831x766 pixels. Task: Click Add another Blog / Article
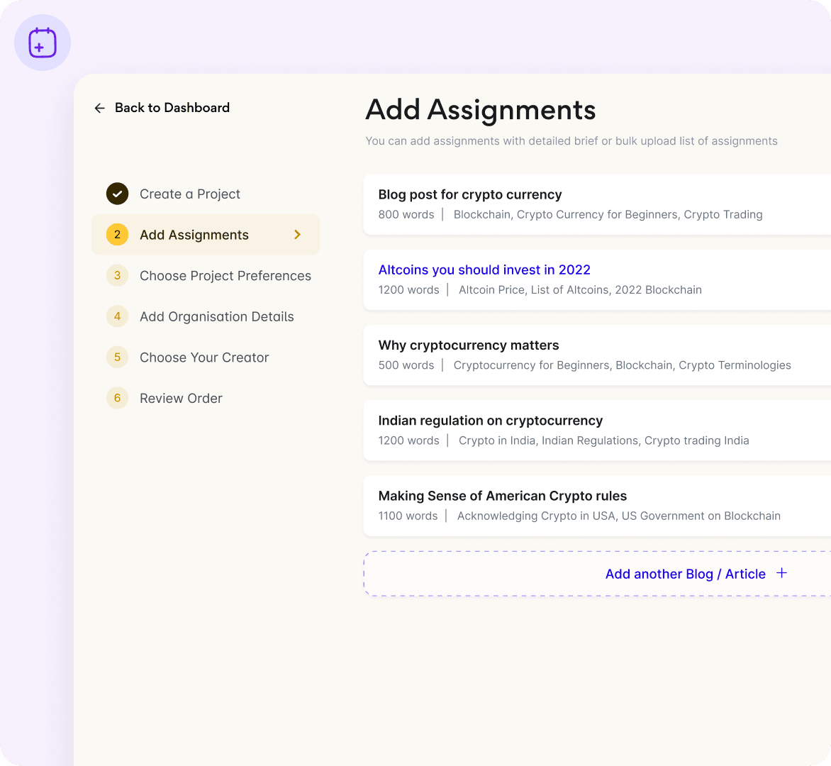pos(685,574)
